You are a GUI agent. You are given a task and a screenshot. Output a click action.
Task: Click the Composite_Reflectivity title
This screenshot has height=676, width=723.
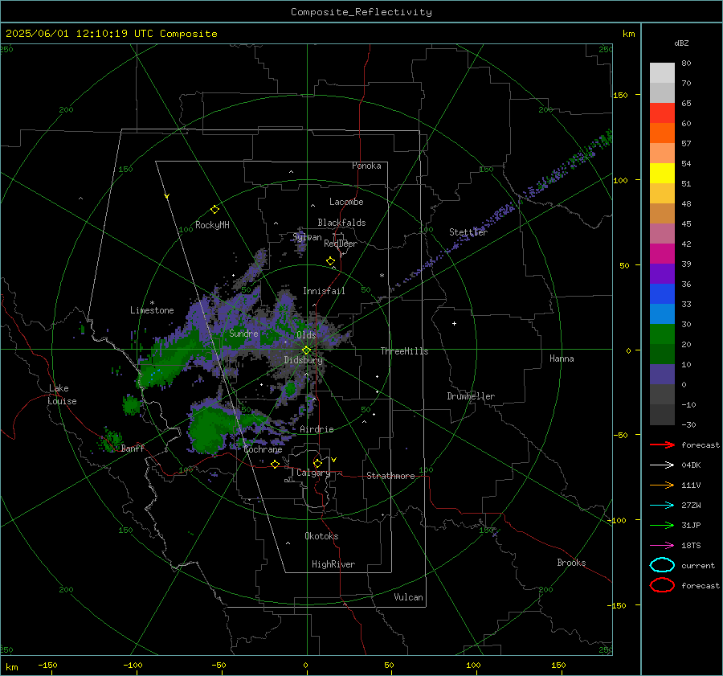(361, 12)
